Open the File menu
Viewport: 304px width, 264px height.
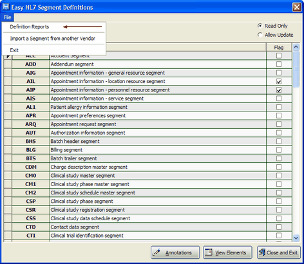coord(7,17)
